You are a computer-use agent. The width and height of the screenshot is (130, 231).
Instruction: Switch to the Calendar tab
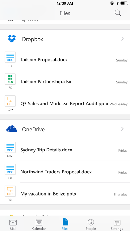point(39,225)
